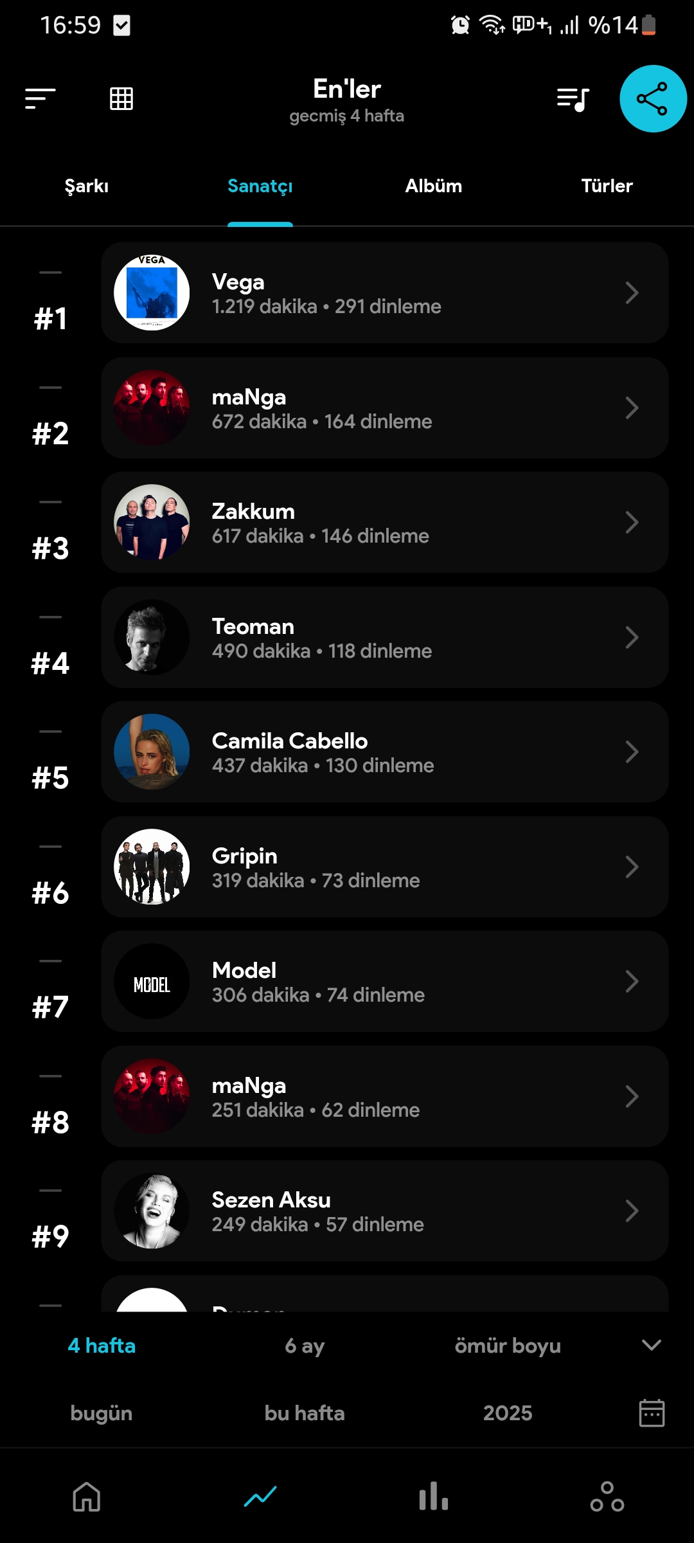Select the "6 ay" time range

(x=305, y=1346)
